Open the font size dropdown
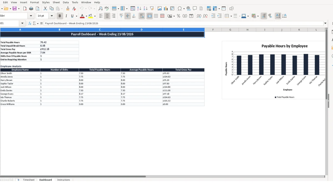Screen dimensions: 333x187 [x=52, y=16]
